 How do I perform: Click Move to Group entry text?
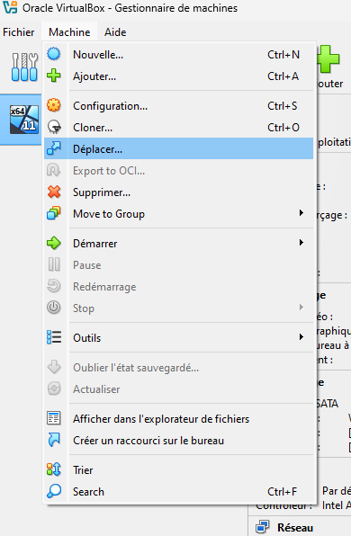click(109, 214)
